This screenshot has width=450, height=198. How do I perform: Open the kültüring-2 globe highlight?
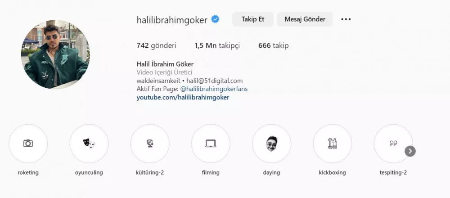[150, 144]
